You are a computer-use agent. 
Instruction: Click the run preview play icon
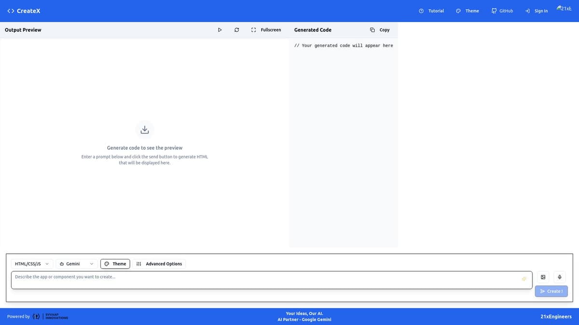(x=220, y=30)
